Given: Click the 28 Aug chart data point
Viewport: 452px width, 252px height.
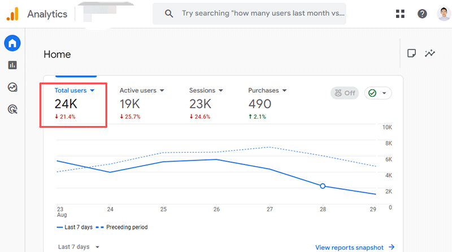Looking at the screenshot, I should click(323, 185).
